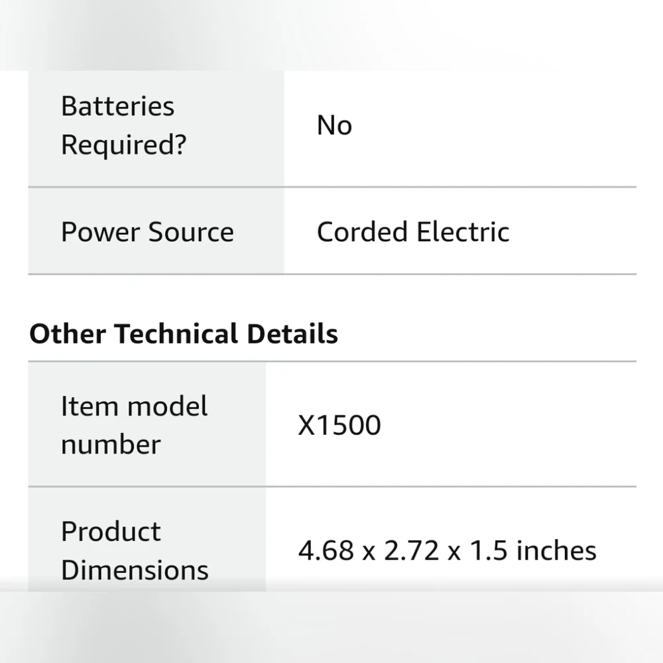Click the 4.68 x 2.72 x 1.5 inches value

click(447, 551)
